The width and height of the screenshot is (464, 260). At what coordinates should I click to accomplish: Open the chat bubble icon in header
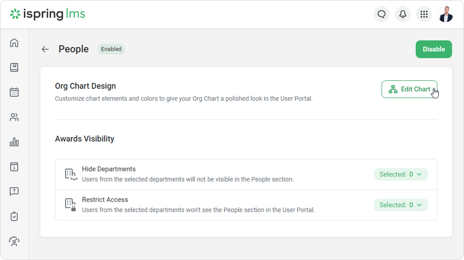382,14
